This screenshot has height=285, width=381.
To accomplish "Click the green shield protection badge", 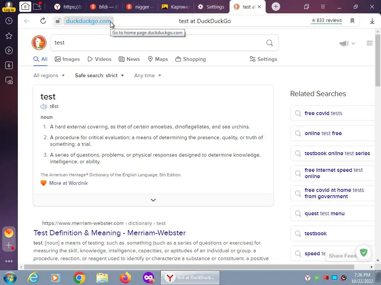I will tap(364, 253).
